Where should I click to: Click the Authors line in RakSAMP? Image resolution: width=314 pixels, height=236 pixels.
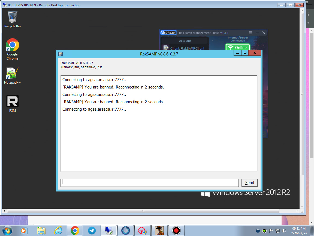click(x=81, y=67)
